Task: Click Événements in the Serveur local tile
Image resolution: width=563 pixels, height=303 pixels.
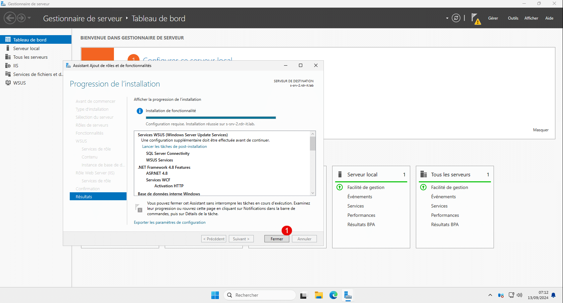Action: [x=360, y=197]
